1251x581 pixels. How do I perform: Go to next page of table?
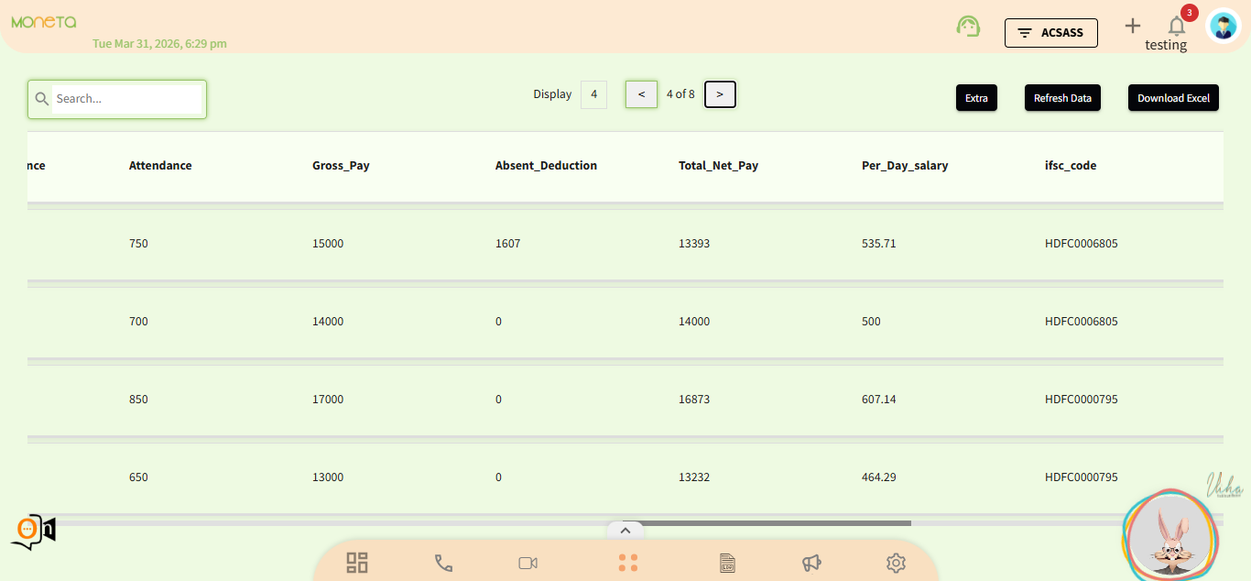click(x=720, y=94)
